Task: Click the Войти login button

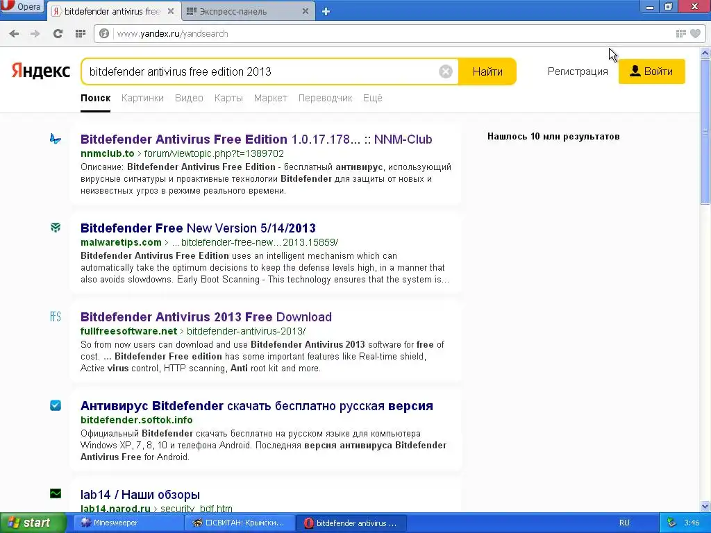Action: (651, 71)
